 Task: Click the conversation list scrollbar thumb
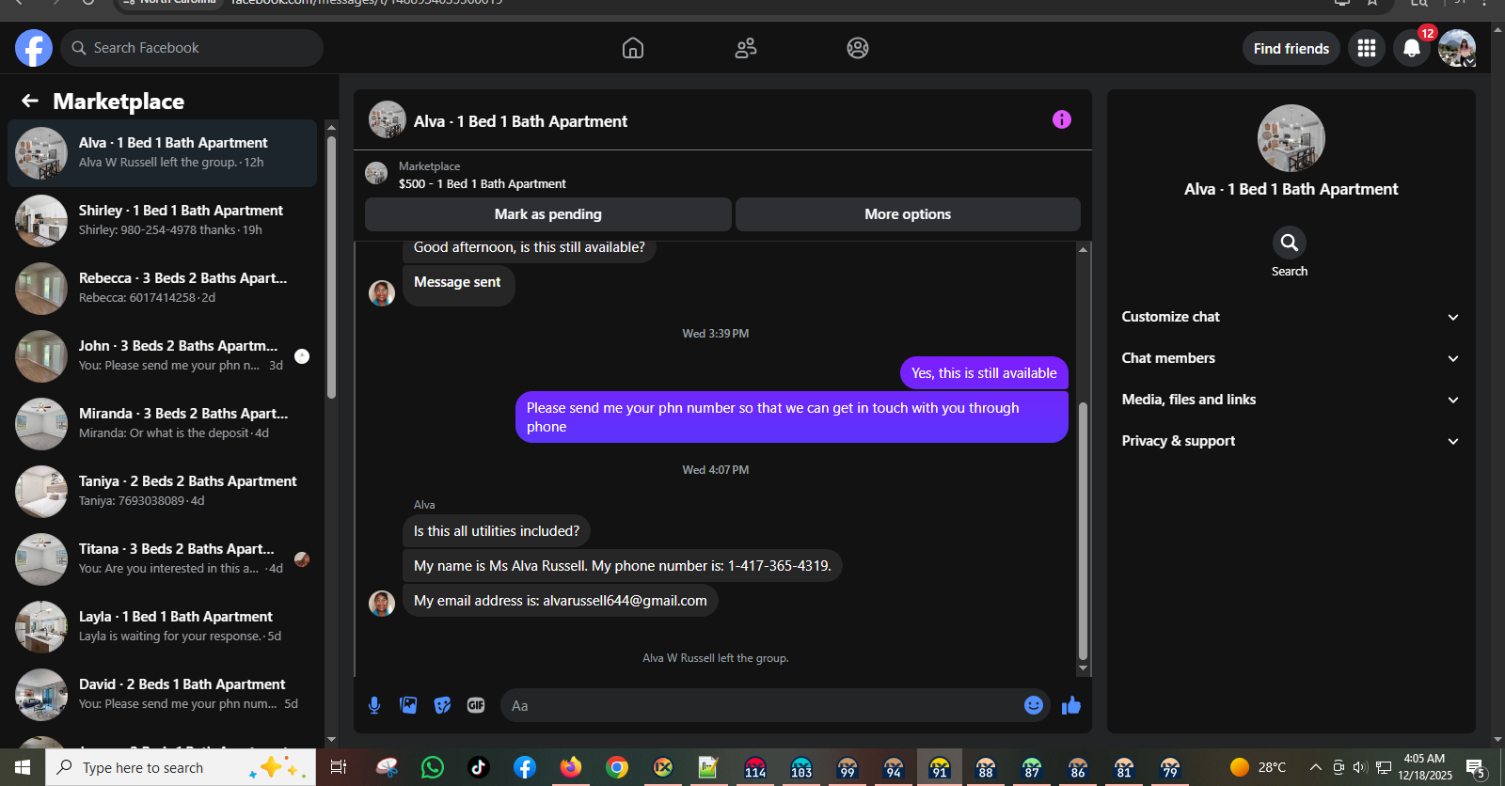click(331, 268)
